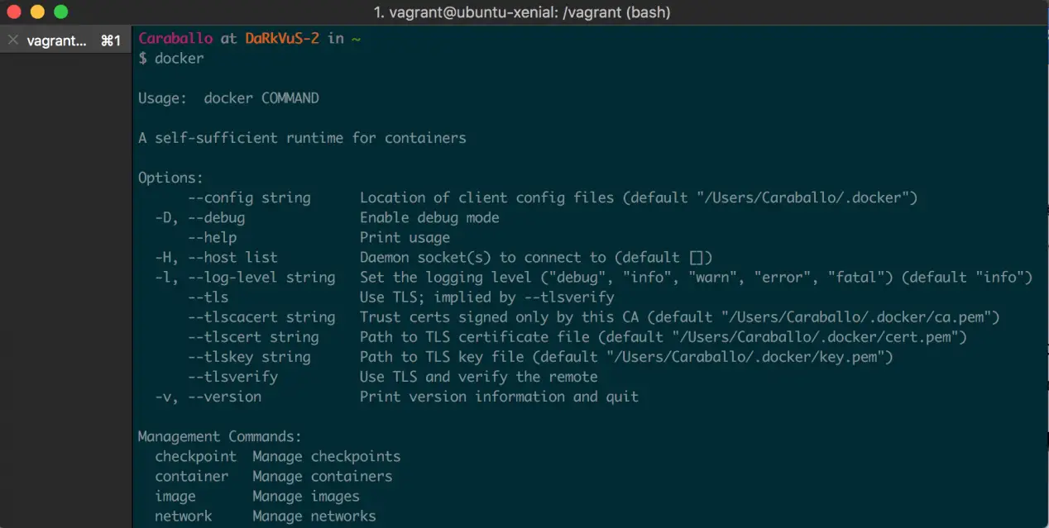This screenshot has width=1049, height=528.
Task: Click the checkpoint management command
Action: coord(195,456)
